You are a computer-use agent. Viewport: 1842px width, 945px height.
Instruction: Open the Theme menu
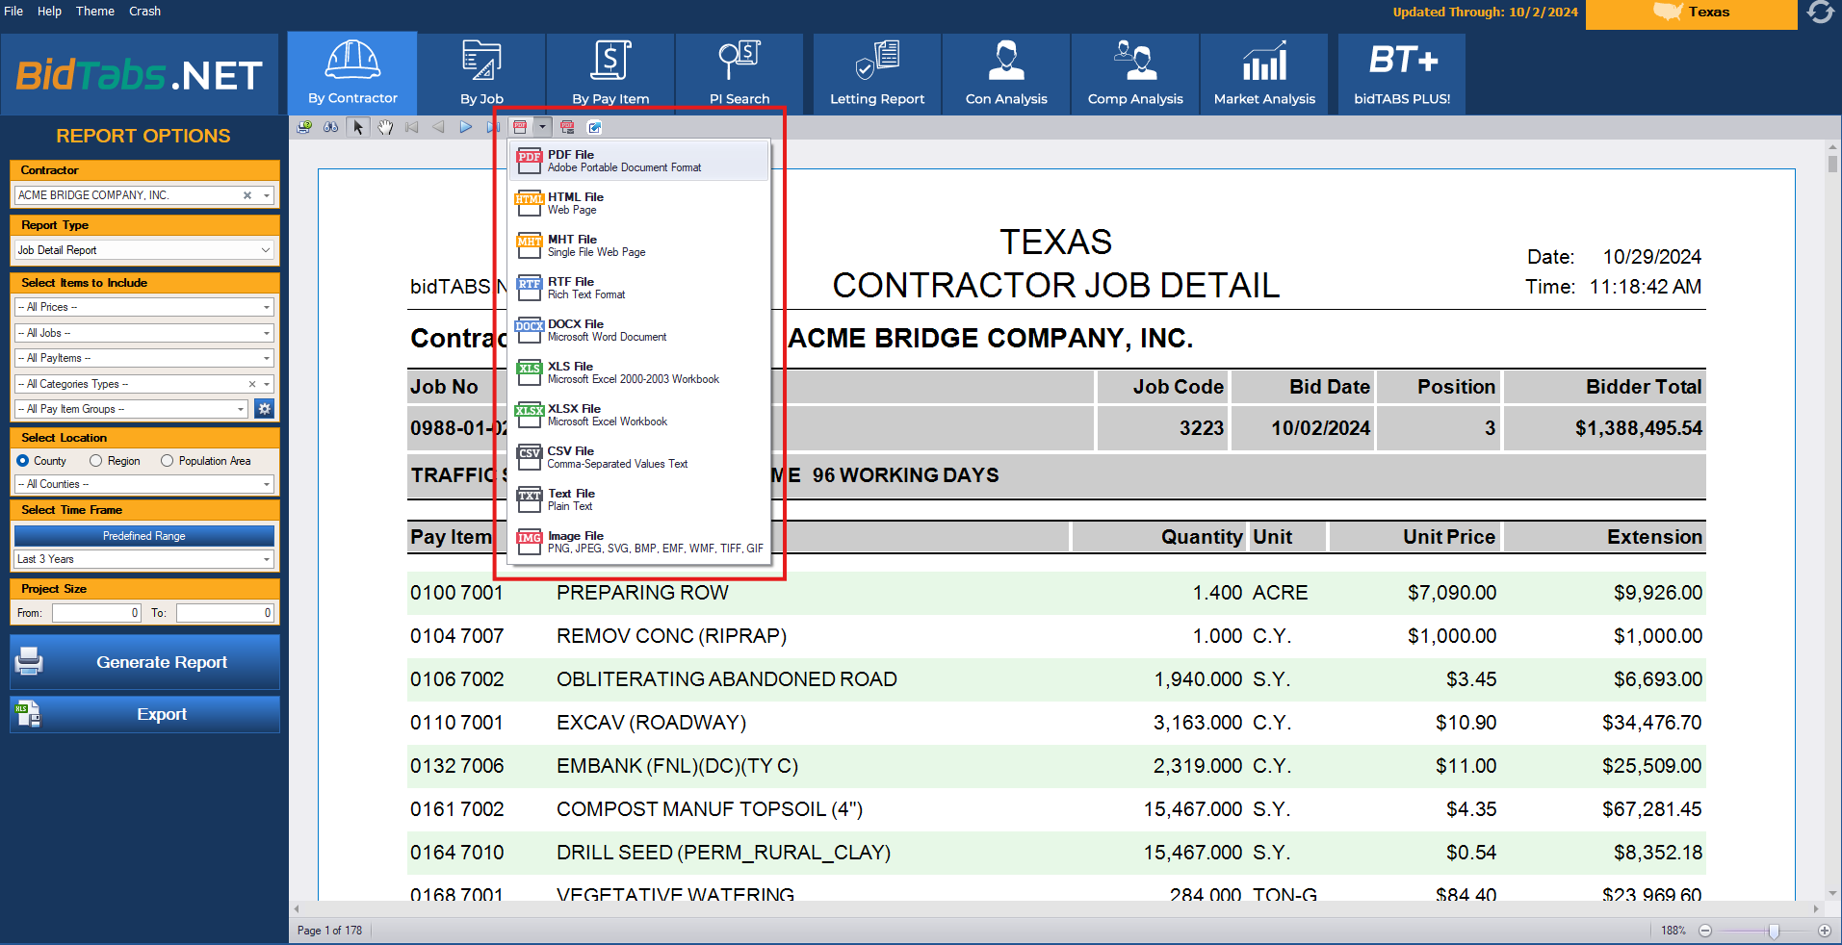(x=95, y=12)
